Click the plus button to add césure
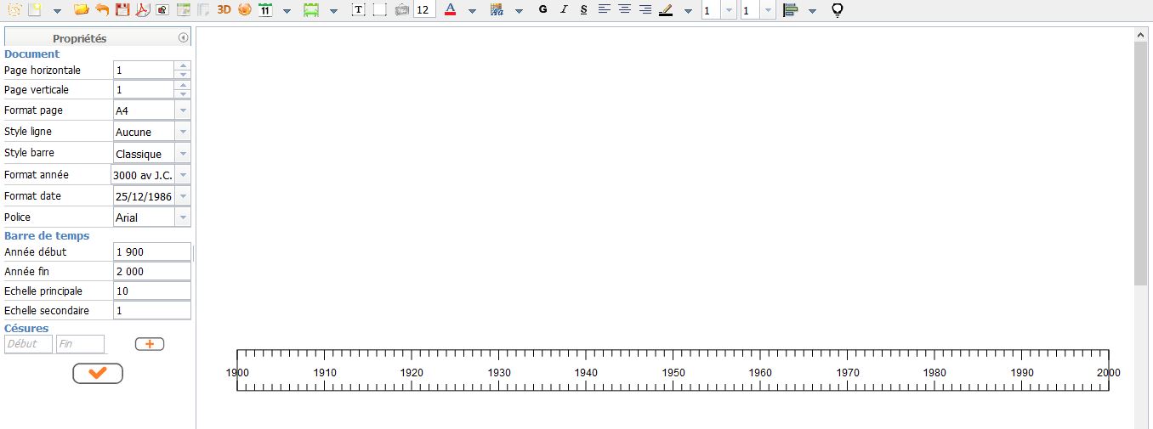 150,344
